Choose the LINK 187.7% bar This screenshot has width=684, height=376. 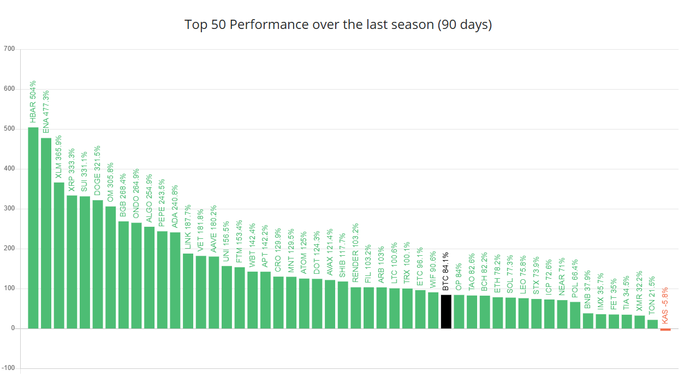pos(188,291)
